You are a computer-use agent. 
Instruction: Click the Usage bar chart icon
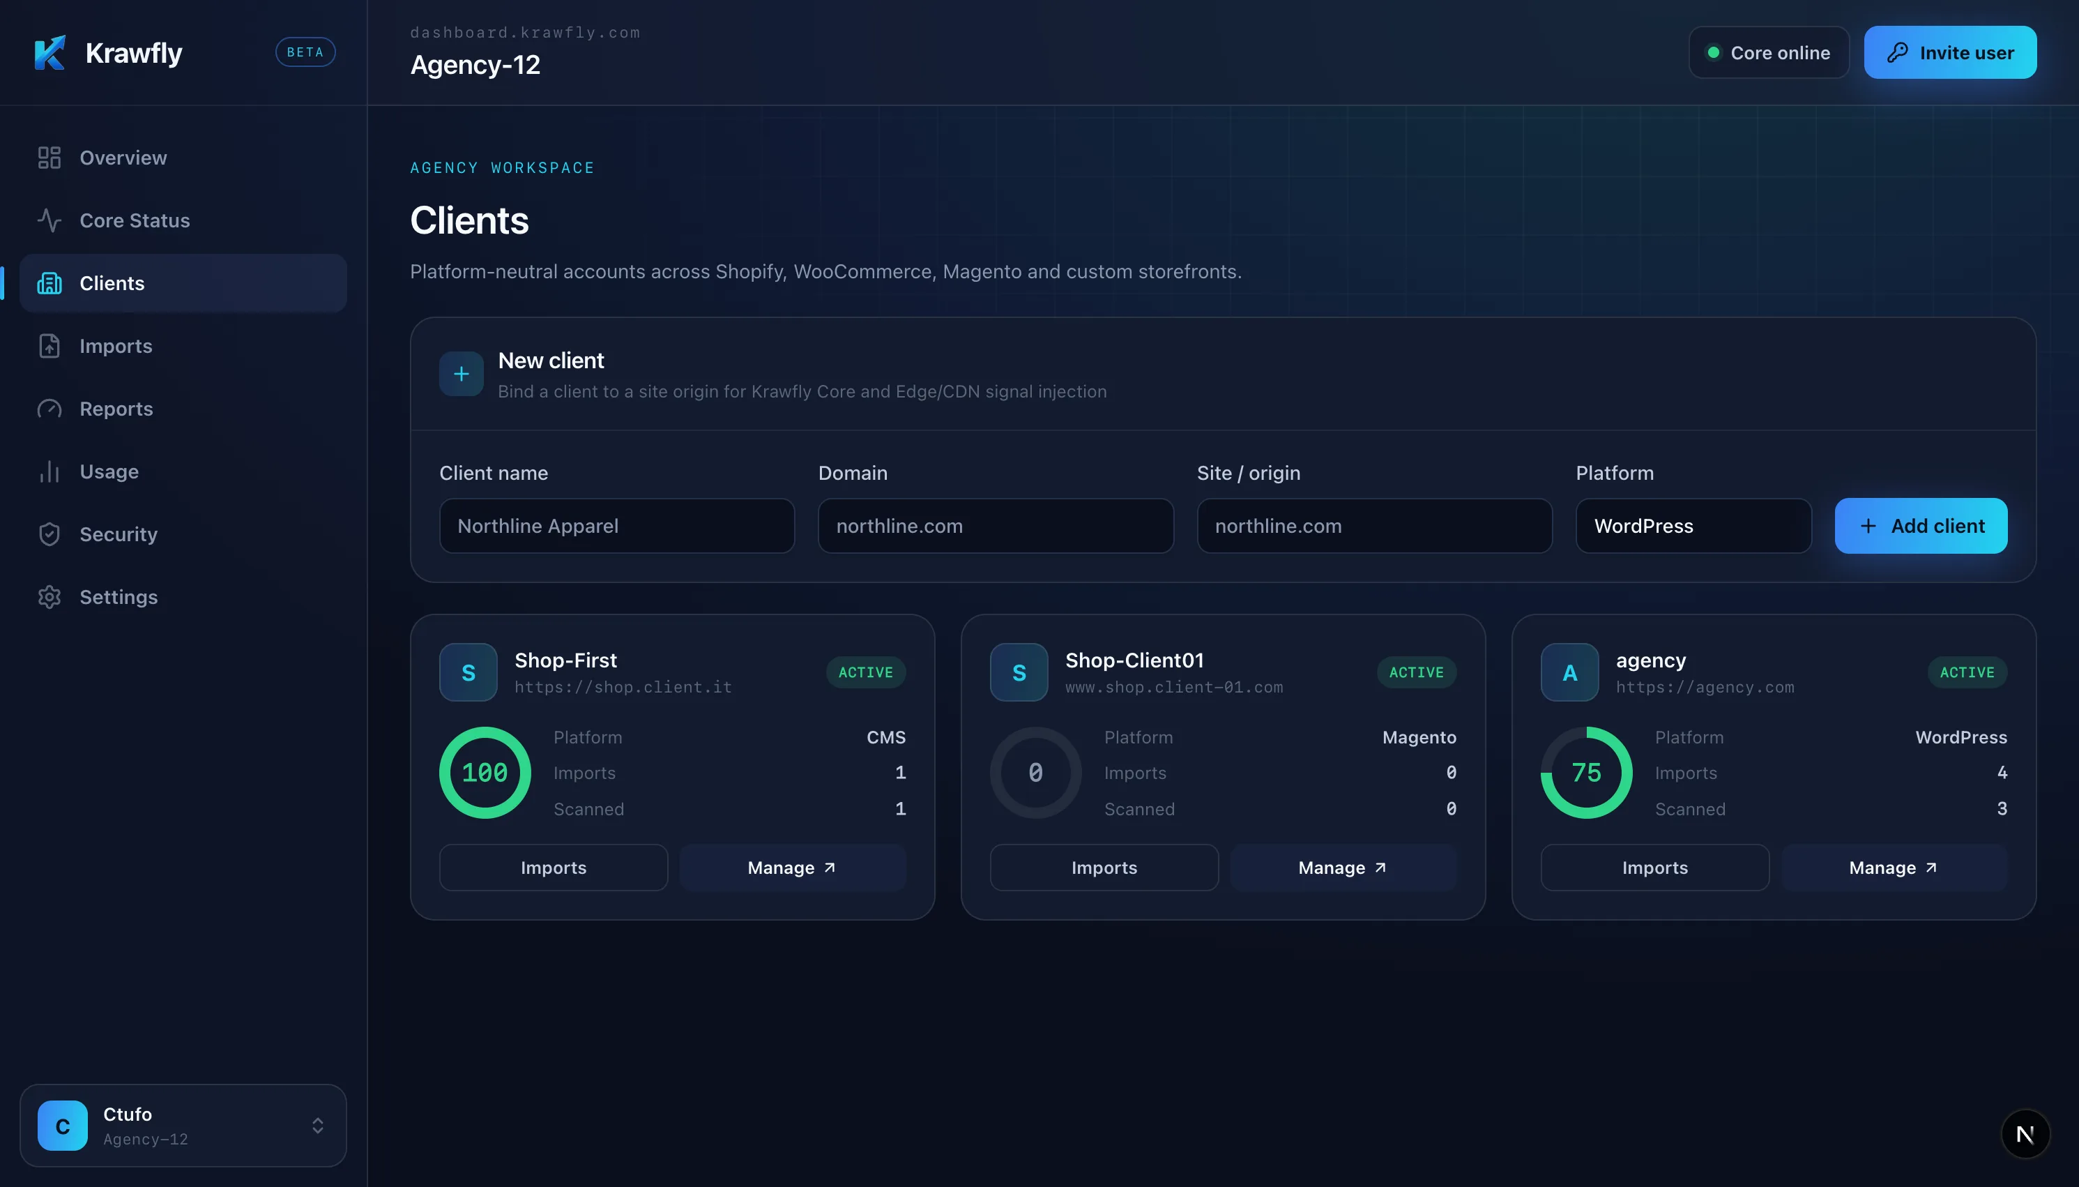tap(49, 471)
